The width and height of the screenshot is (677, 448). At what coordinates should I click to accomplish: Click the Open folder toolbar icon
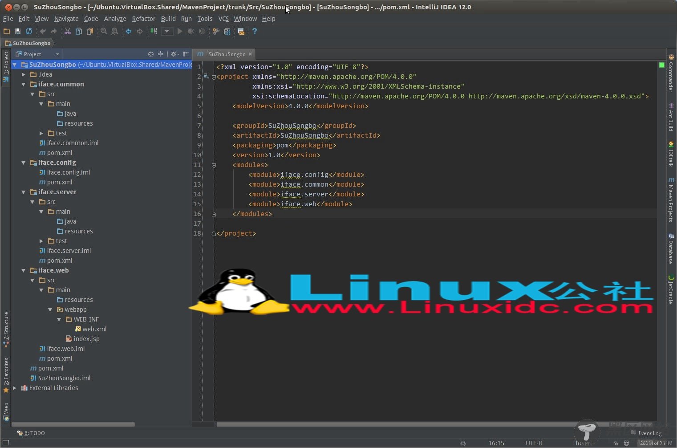6,31
